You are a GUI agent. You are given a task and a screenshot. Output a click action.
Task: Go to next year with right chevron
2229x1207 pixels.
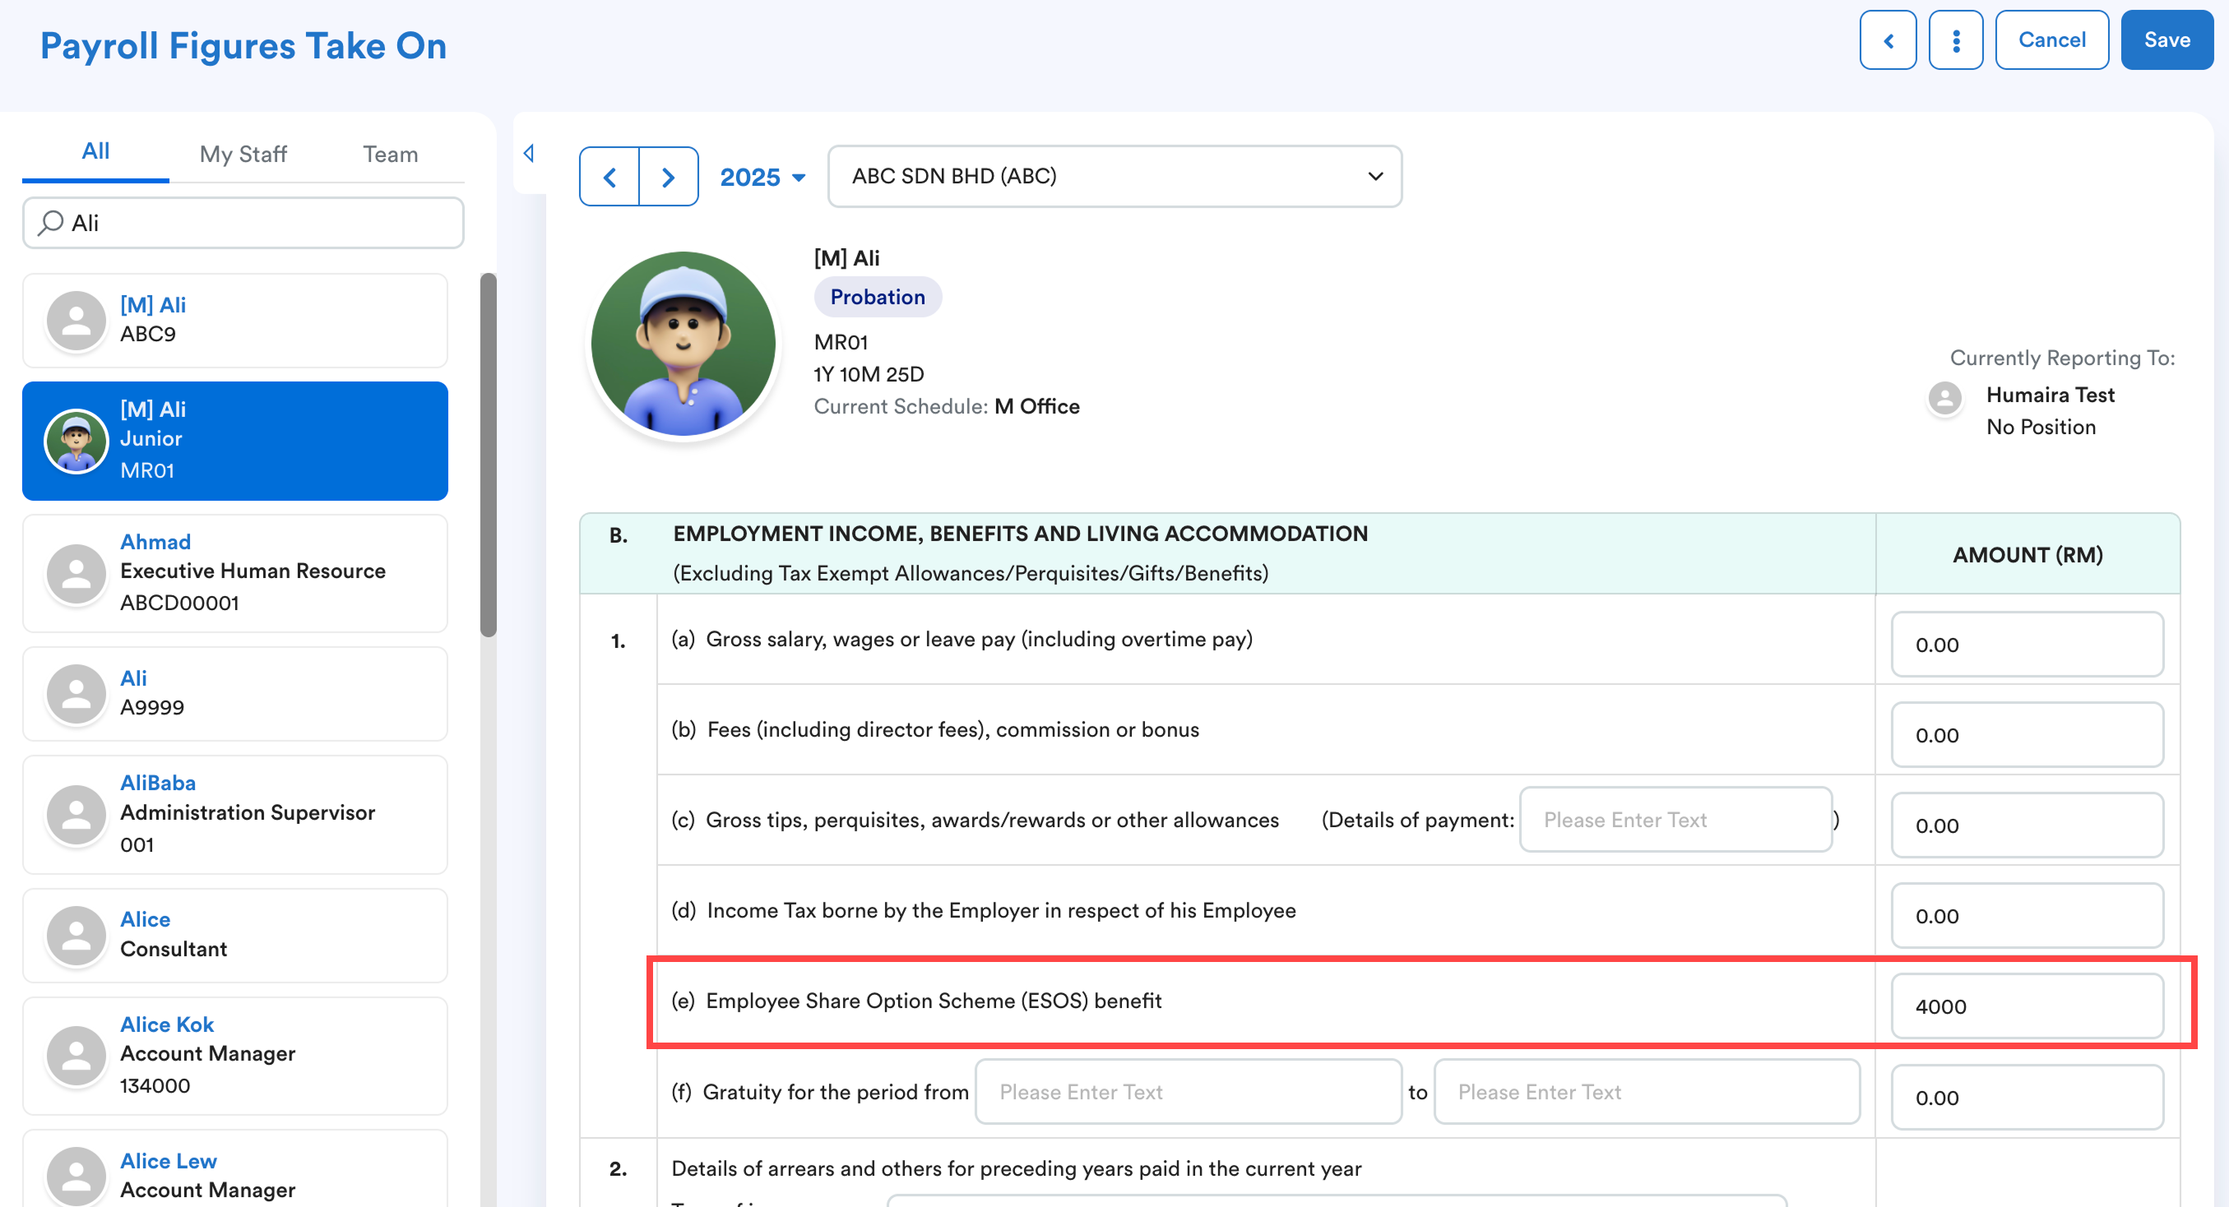(668, 178)
